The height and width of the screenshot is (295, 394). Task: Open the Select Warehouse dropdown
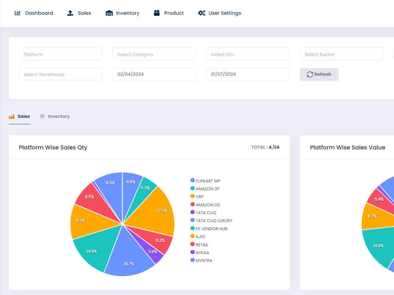(x=61, y=74)
